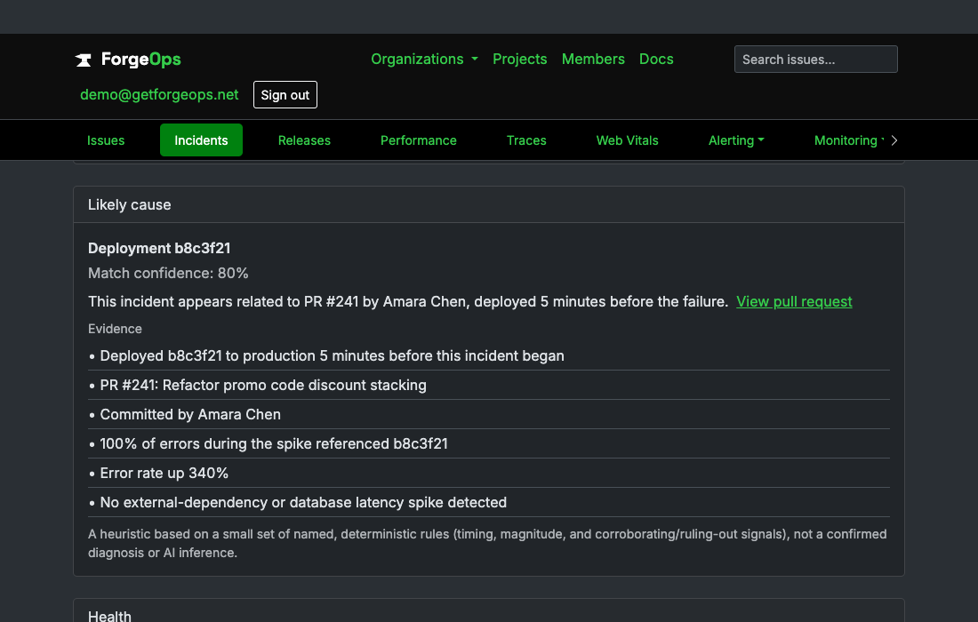Open the Docs link
Image resolution: width=978 pixels, height=622 pixels.
point(656,60)
